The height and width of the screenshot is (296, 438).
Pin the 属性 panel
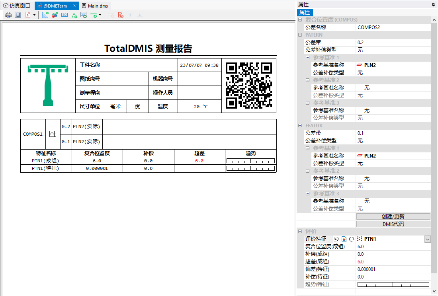coord(433,4)
